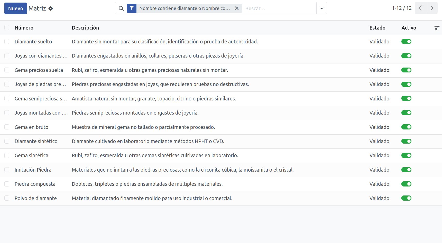Remove the Nombre contiene diamante filter
The height and width of the screenshot is (243, 442).
pyautogui.click(x=237, y=8)
